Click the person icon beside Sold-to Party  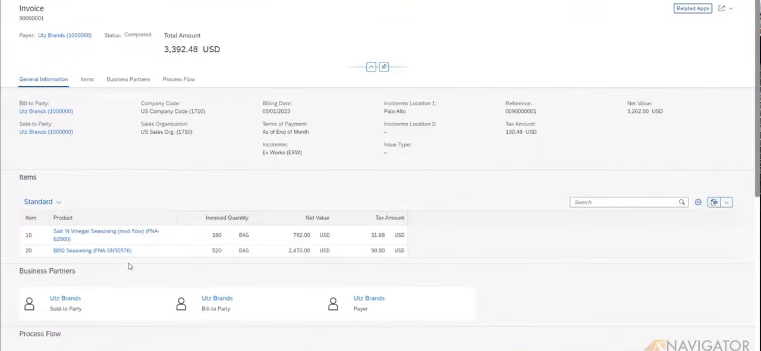[x=29, y=304]
